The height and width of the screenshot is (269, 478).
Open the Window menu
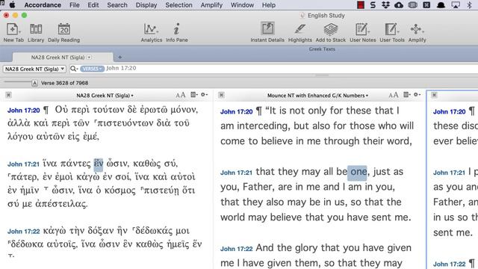[x=242, y=5]
